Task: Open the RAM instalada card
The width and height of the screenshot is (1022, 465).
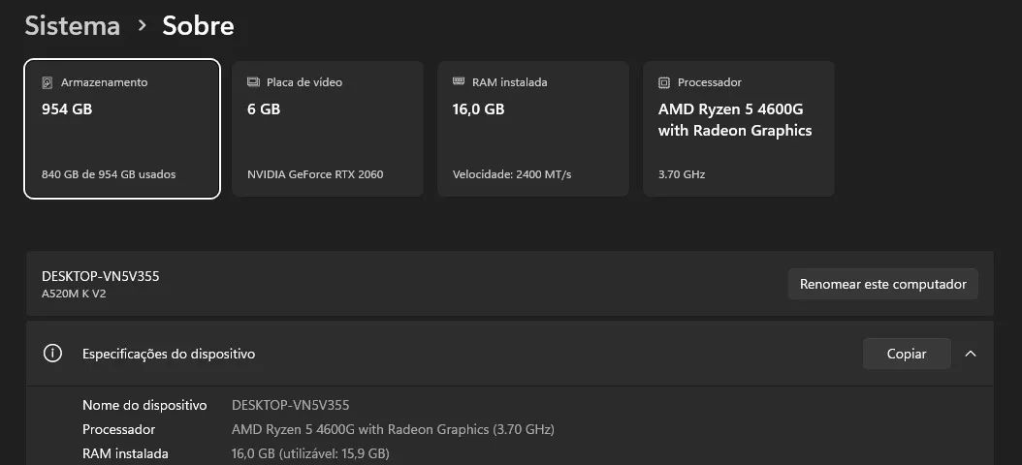Action: 533,128
